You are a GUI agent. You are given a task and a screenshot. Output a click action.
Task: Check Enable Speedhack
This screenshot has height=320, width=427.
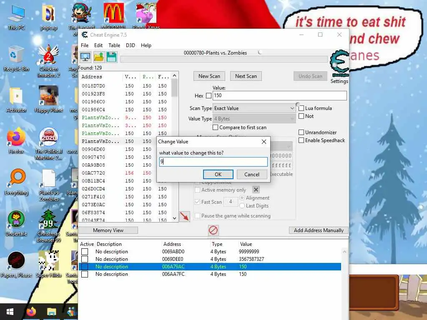coord(301,140)
